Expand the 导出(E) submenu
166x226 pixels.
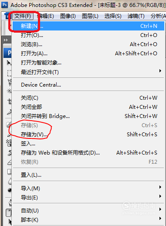89,197
